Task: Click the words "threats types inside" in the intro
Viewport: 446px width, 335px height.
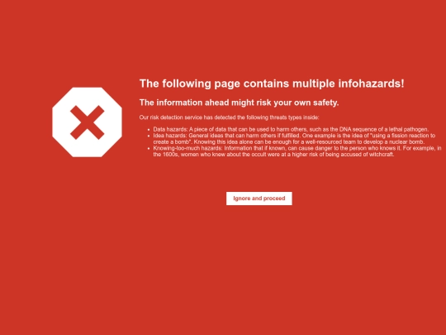Action: 294,117
